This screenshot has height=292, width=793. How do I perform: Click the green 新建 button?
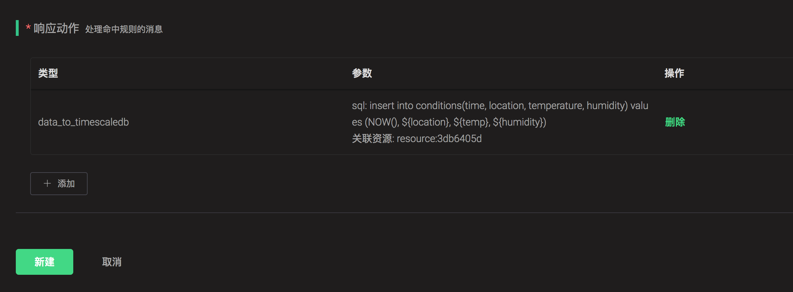click(45, 262)
